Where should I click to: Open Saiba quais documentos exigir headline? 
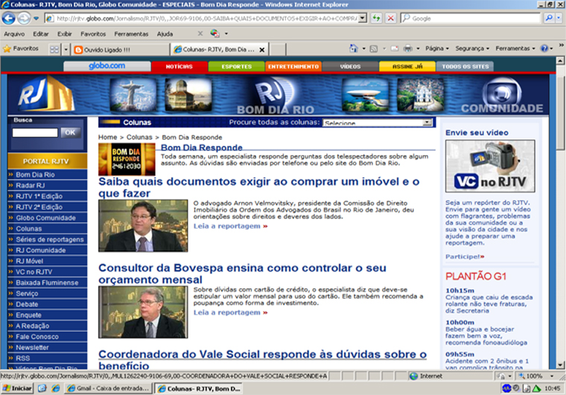pos(259,187)
